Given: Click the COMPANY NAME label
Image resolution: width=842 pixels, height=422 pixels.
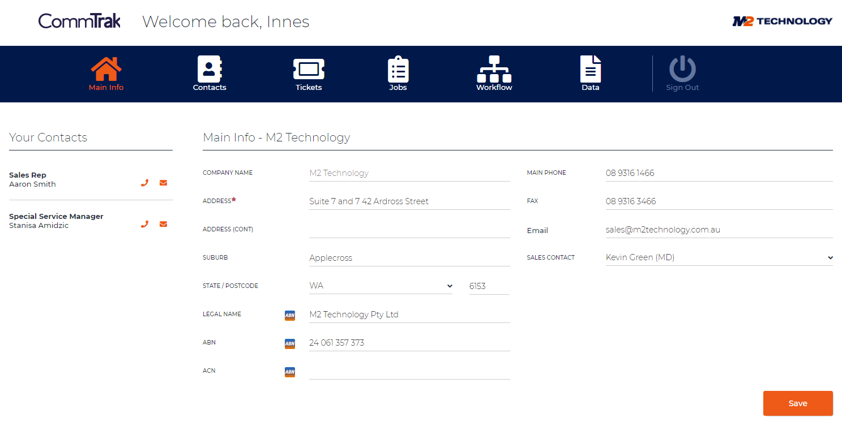Looking at the screenshot, I should [228, 173].
